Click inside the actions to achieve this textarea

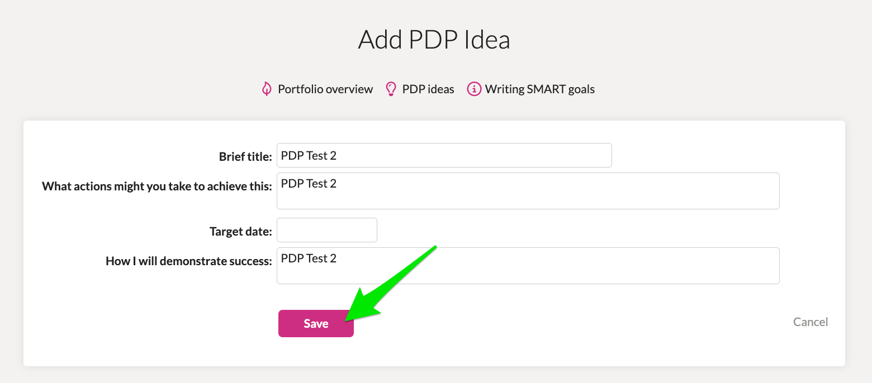pos(528,191)
